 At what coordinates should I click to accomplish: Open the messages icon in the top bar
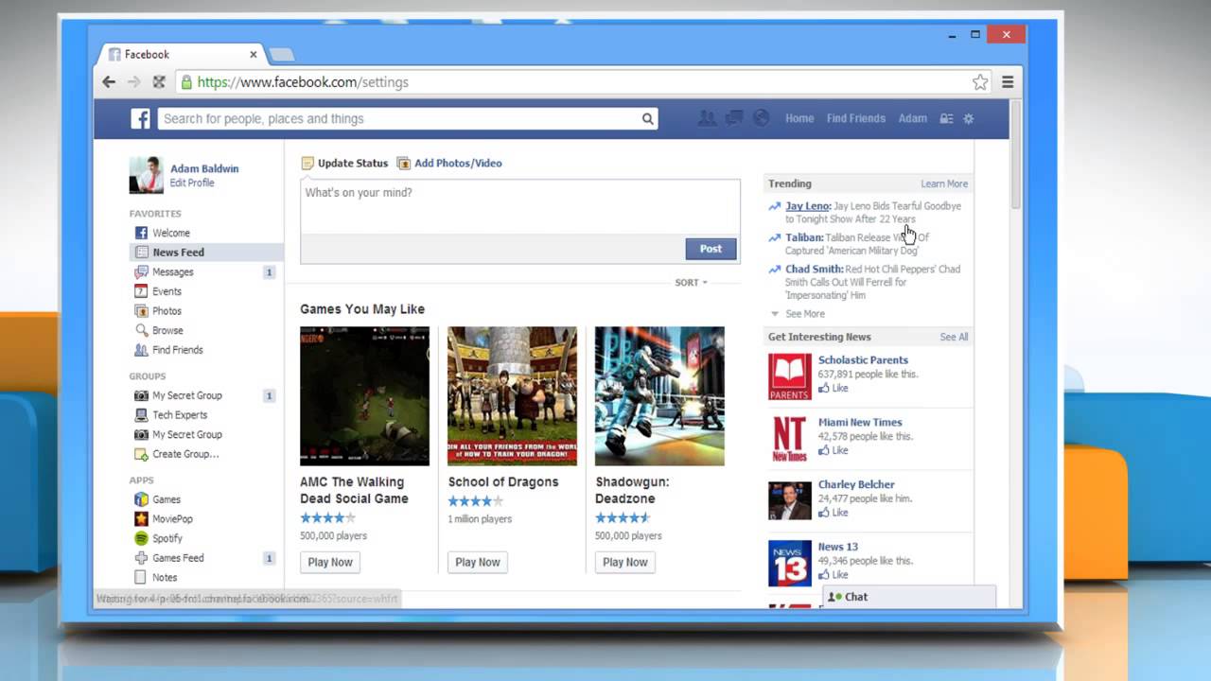pyautogui.click(x=733, y=118)
